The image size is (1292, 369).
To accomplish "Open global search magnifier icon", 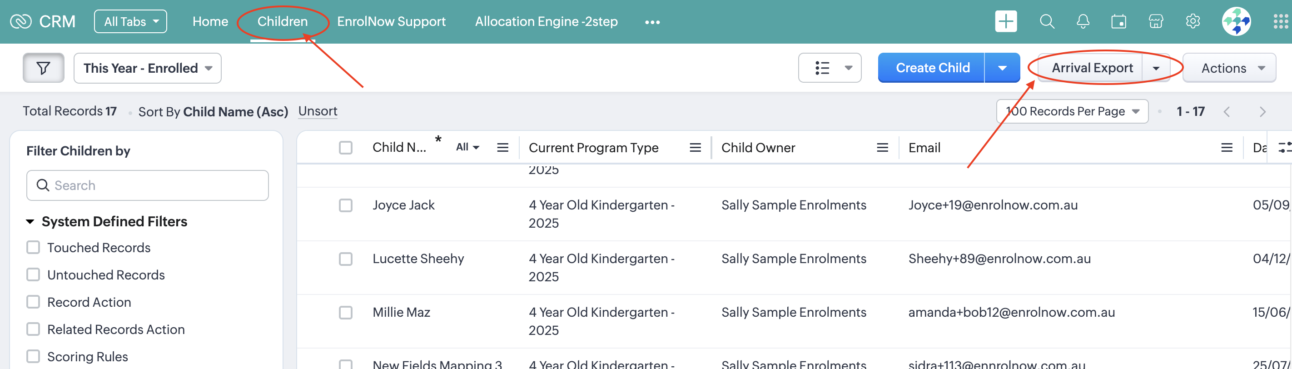I will point(1047,22).
